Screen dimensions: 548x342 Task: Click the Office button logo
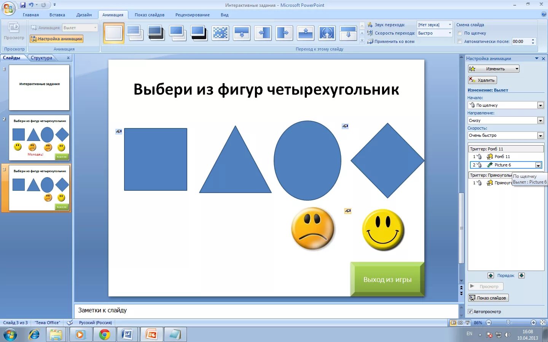pos(8,8)
